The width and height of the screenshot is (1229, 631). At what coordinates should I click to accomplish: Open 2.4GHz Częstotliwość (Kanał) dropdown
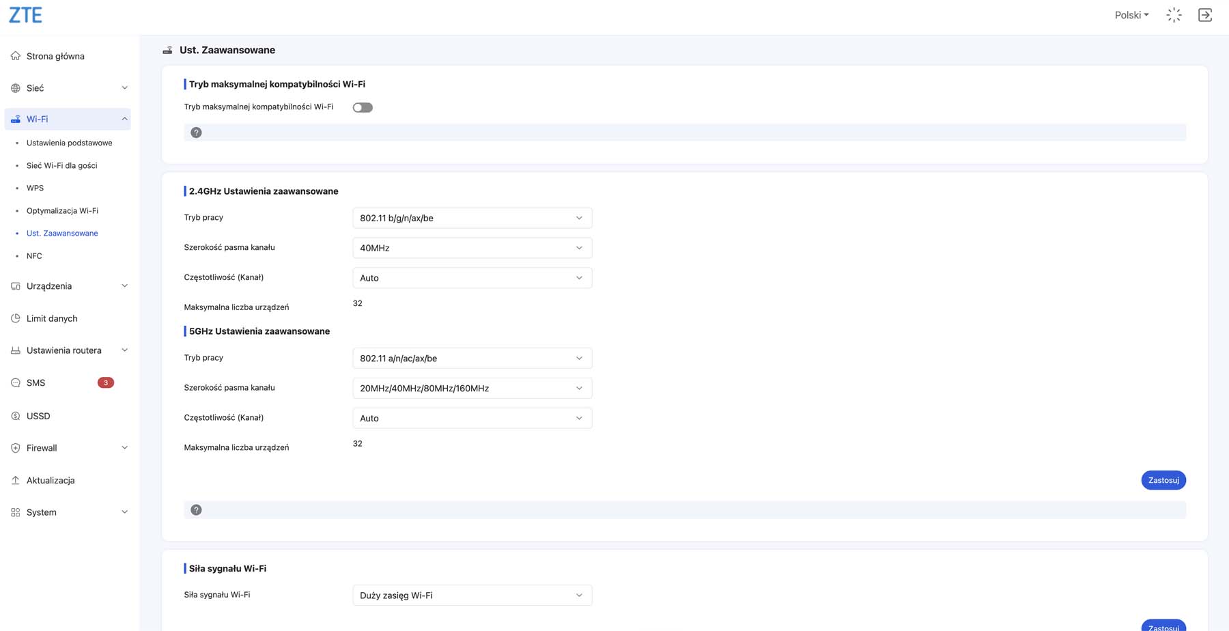[x=472, y=278]
